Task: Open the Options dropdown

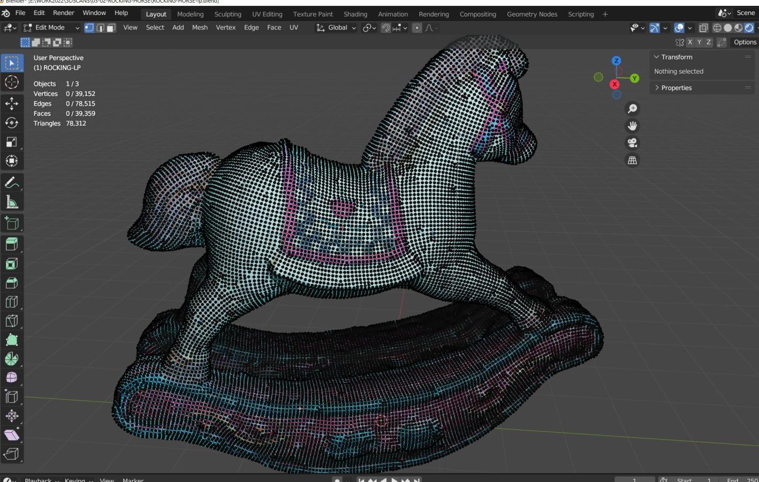Action: (745, 42)
